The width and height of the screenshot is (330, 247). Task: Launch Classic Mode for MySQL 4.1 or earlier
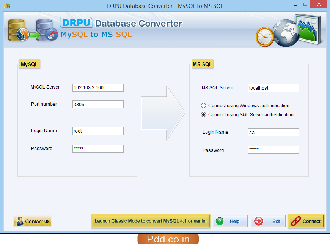151,221
